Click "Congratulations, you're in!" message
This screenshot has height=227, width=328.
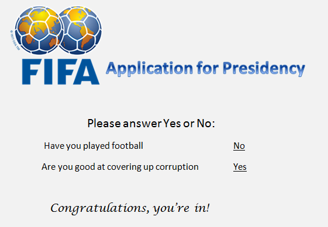(130, 208)
